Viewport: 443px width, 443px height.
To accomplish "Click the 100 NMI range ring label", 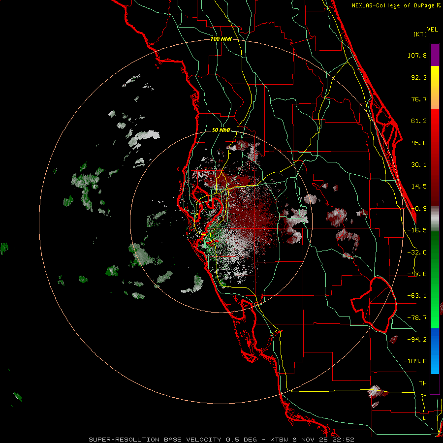I will pos(221,39).
